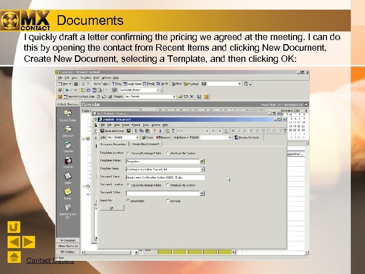The height and width of the screenshot is (274, 365).
Task: Toggle Underline formatting in document toolbar
Action: [x=244, y=131]
